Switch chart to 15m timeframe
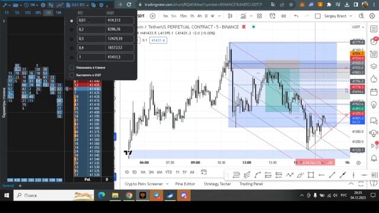Viewport: 379px width, 213px height. [x=183, y=16]
